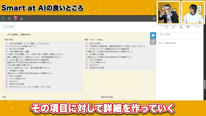The image size is (206, 116).
Task: Click the 開発・サポートの場合 text area
Action: click(x=120, y=56)
